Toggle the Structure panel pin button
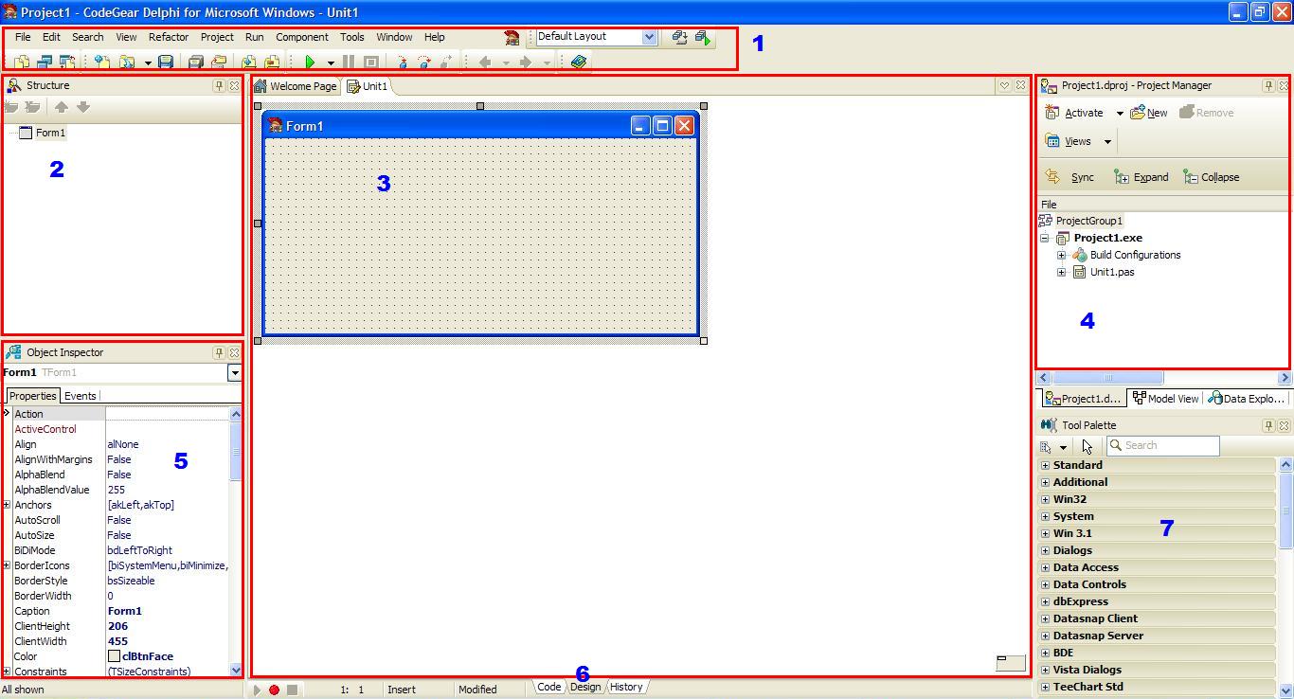The image size is (1294, 699). (219, 85)
